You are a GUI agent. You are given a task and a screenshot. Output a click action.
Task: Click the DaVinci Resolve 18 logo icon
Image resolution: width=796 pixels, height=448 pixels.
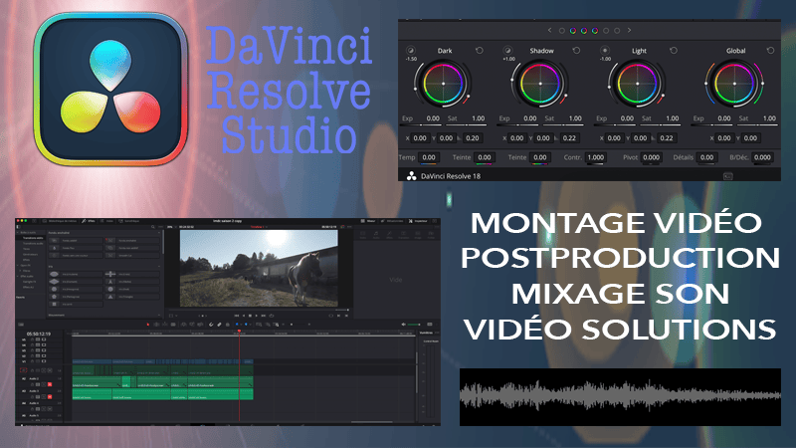pos(412,176)
